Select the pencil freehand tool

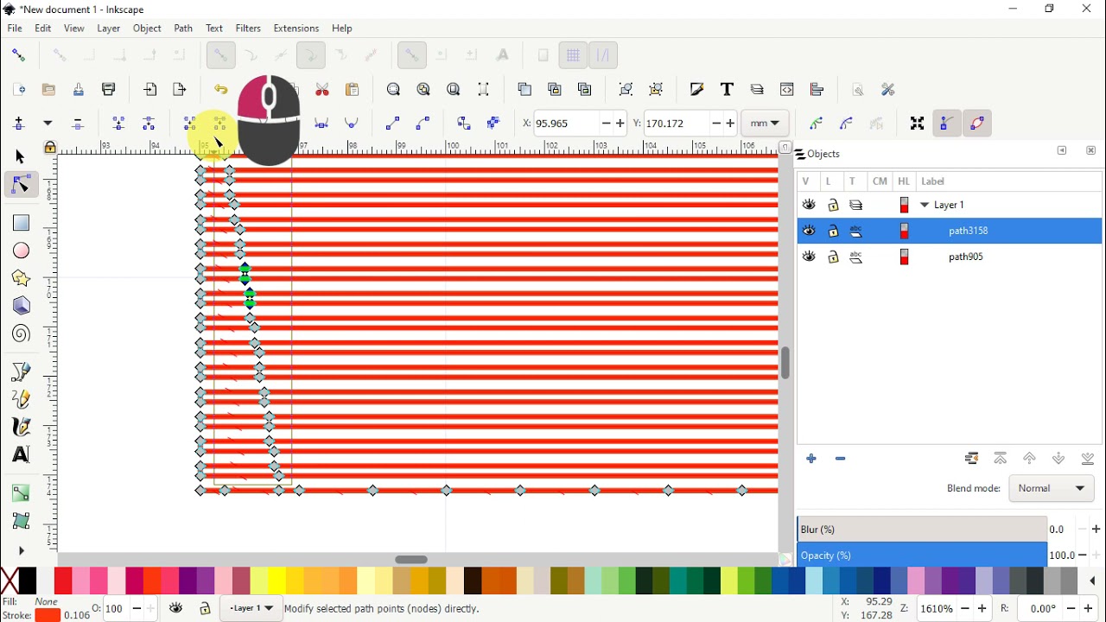22,401
